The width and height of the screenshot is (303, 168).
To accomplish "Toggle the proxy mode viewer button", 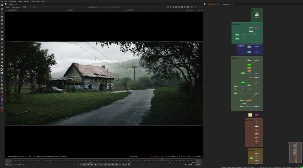I will 176,7.
